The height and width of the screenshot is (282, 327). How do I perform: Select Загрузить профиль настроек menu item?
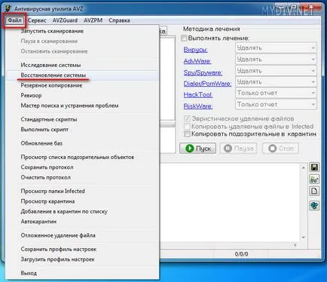(x=82, y=259)
